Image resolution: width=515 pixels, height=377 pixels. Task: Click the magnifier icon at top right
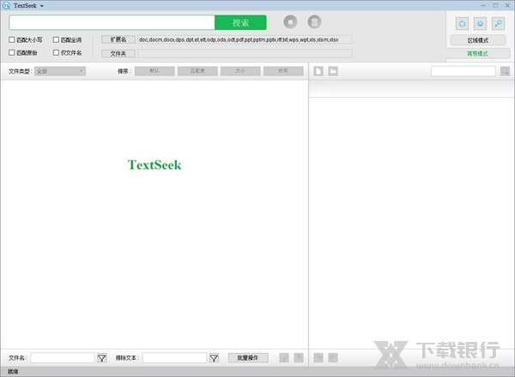pyautogui.click(x=498, y=24)
